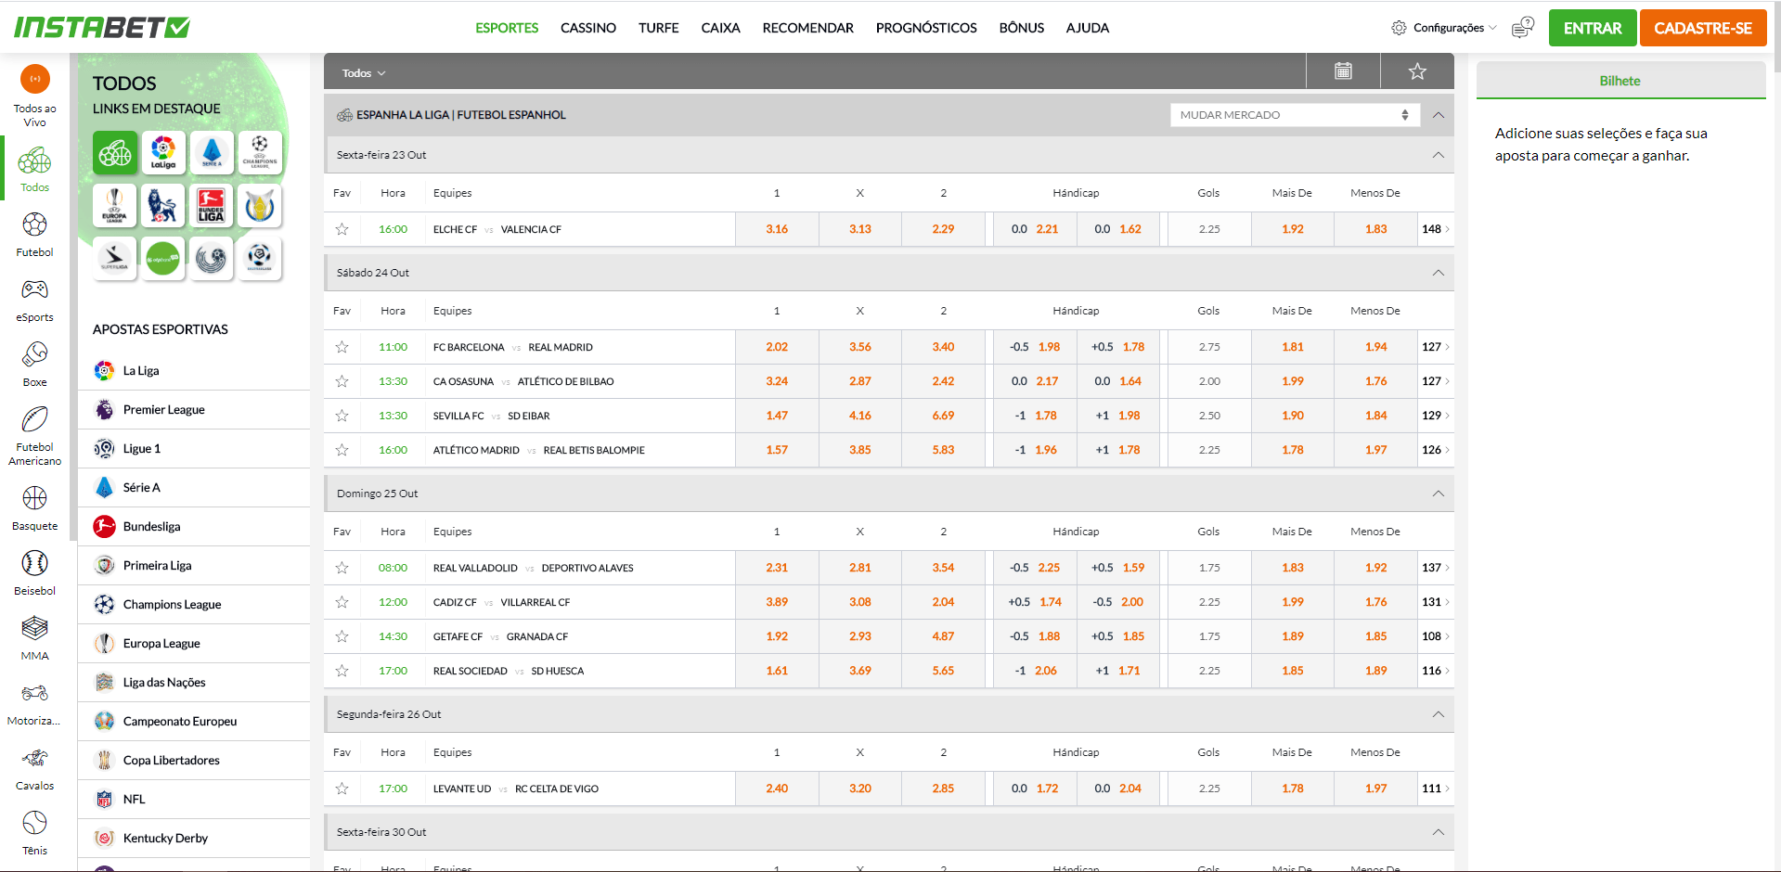Image resolution: width=1781 pixels, height=872 pixels.
Task: Click the Instabet logo
Action: click(x=102, y=28)
